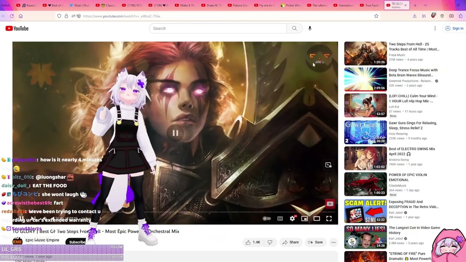Screen dimensions: 466x262
Task: Open the extensions puzzle icon
Action: tap(461, 16)
